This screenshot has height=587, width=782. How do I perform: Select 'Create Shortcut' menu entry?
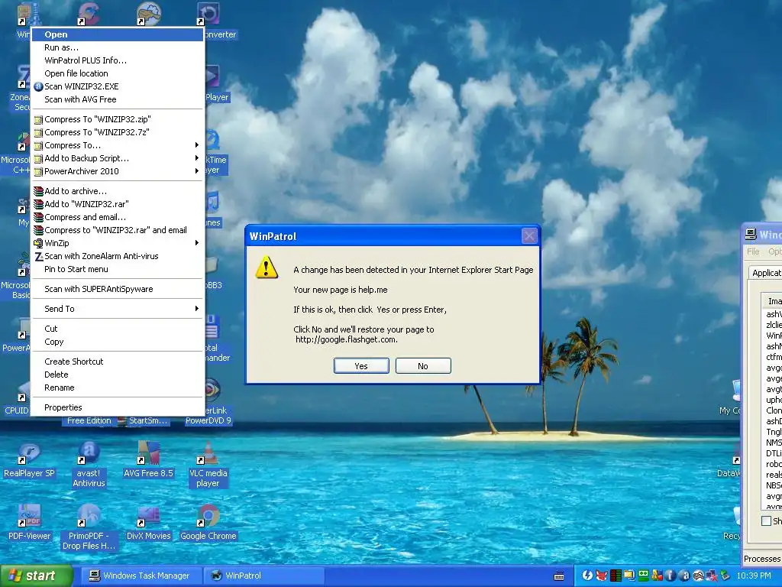point(117,362)
